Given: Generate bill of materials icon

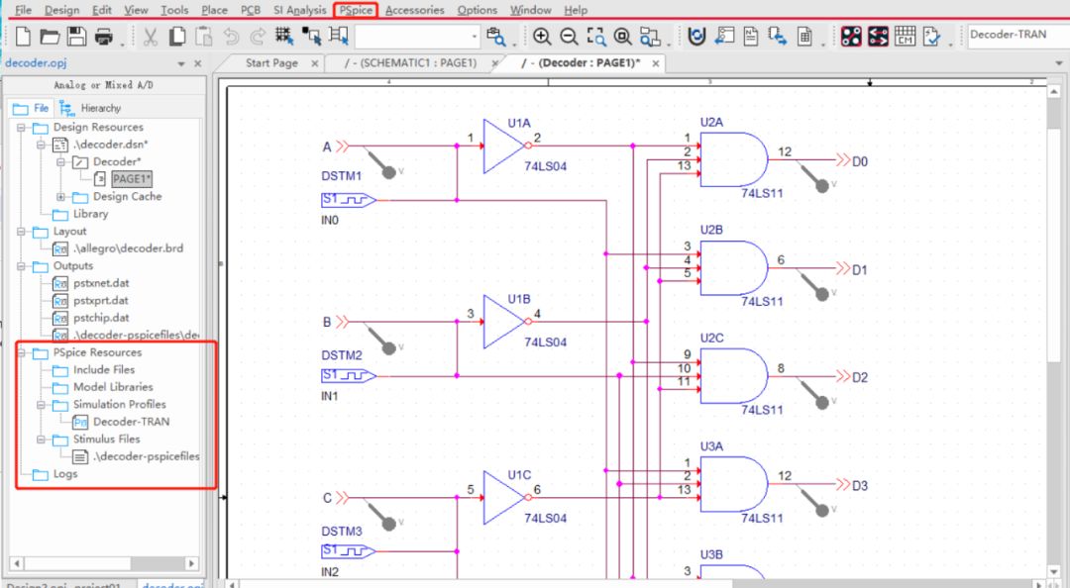Looking at the screenshot, I should point(804,36).
